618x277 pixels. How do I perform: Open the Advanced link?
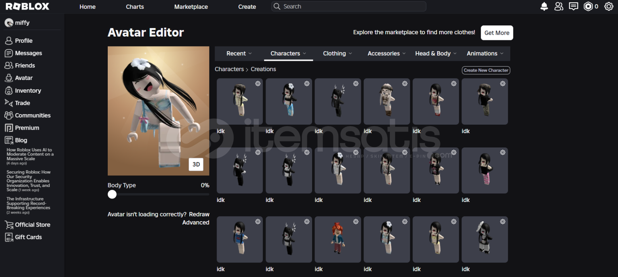coord(196,222)
